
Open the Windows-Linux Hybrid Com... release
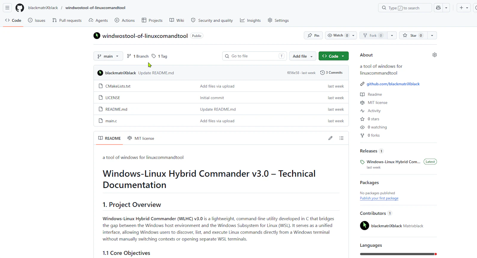click(x=394, y=162)
